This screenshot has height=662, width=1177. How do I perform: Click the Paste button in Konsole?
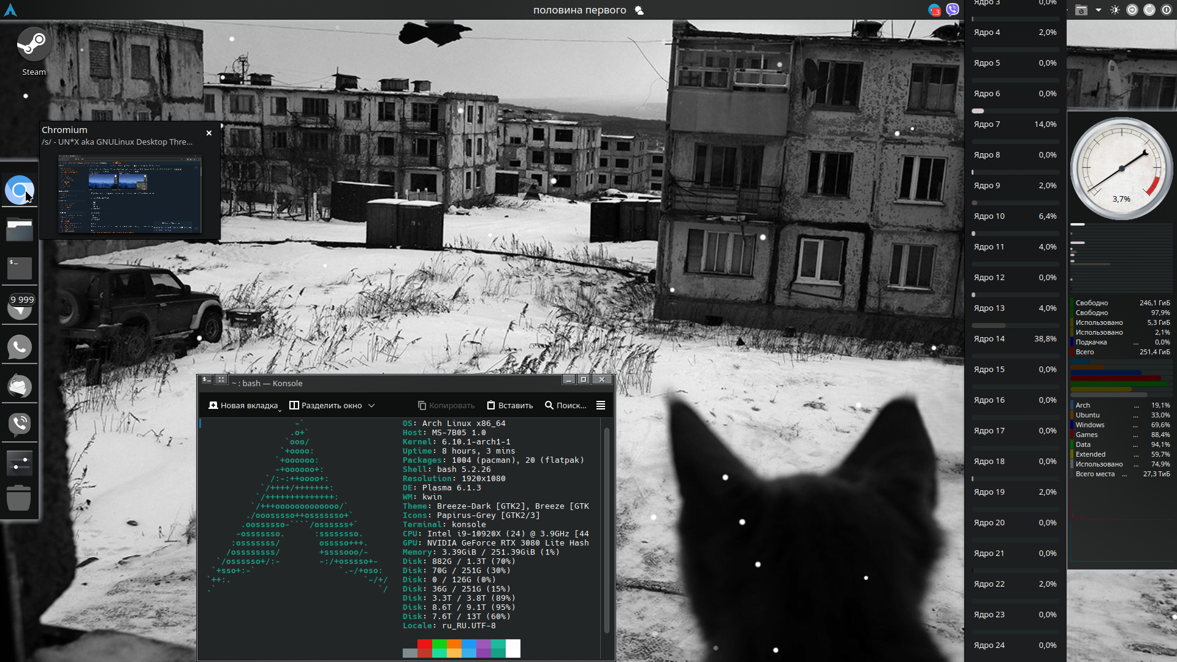[x=510, y=405]
